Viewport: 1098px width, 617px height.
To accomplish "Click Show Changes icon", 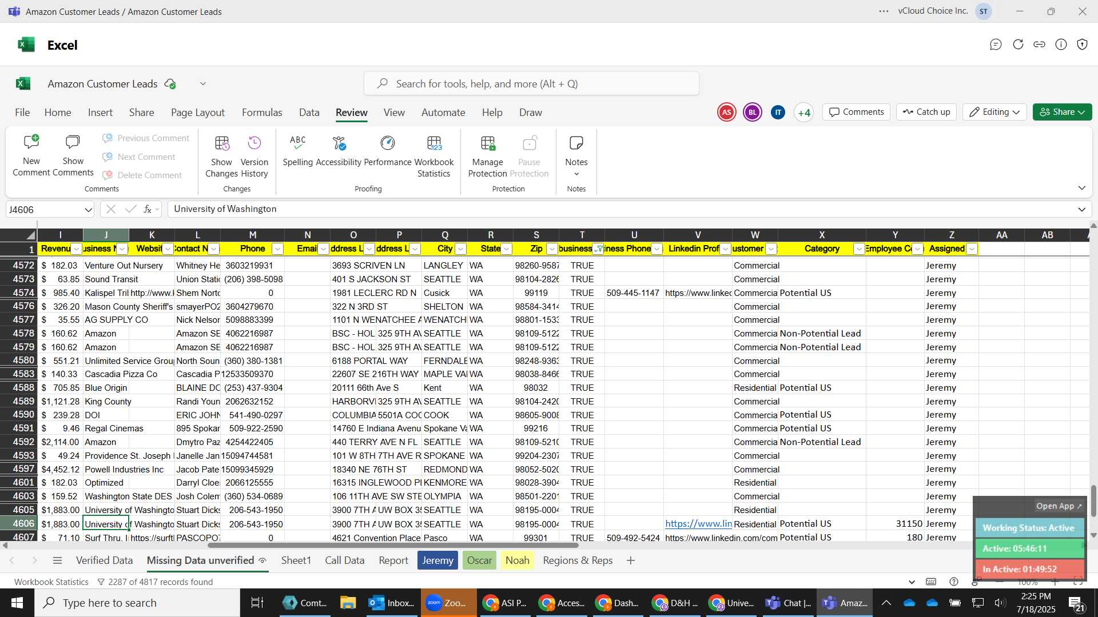I will pos(221,143).
